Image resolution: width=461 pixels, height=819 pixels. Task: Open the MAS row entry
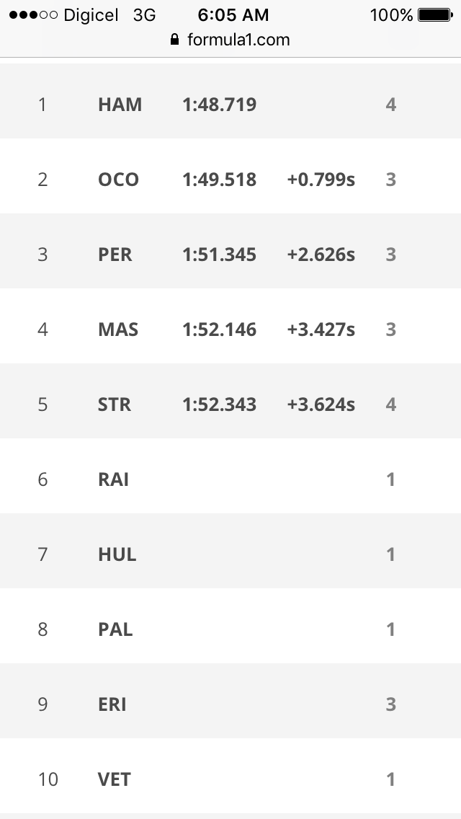pos(118,329)
